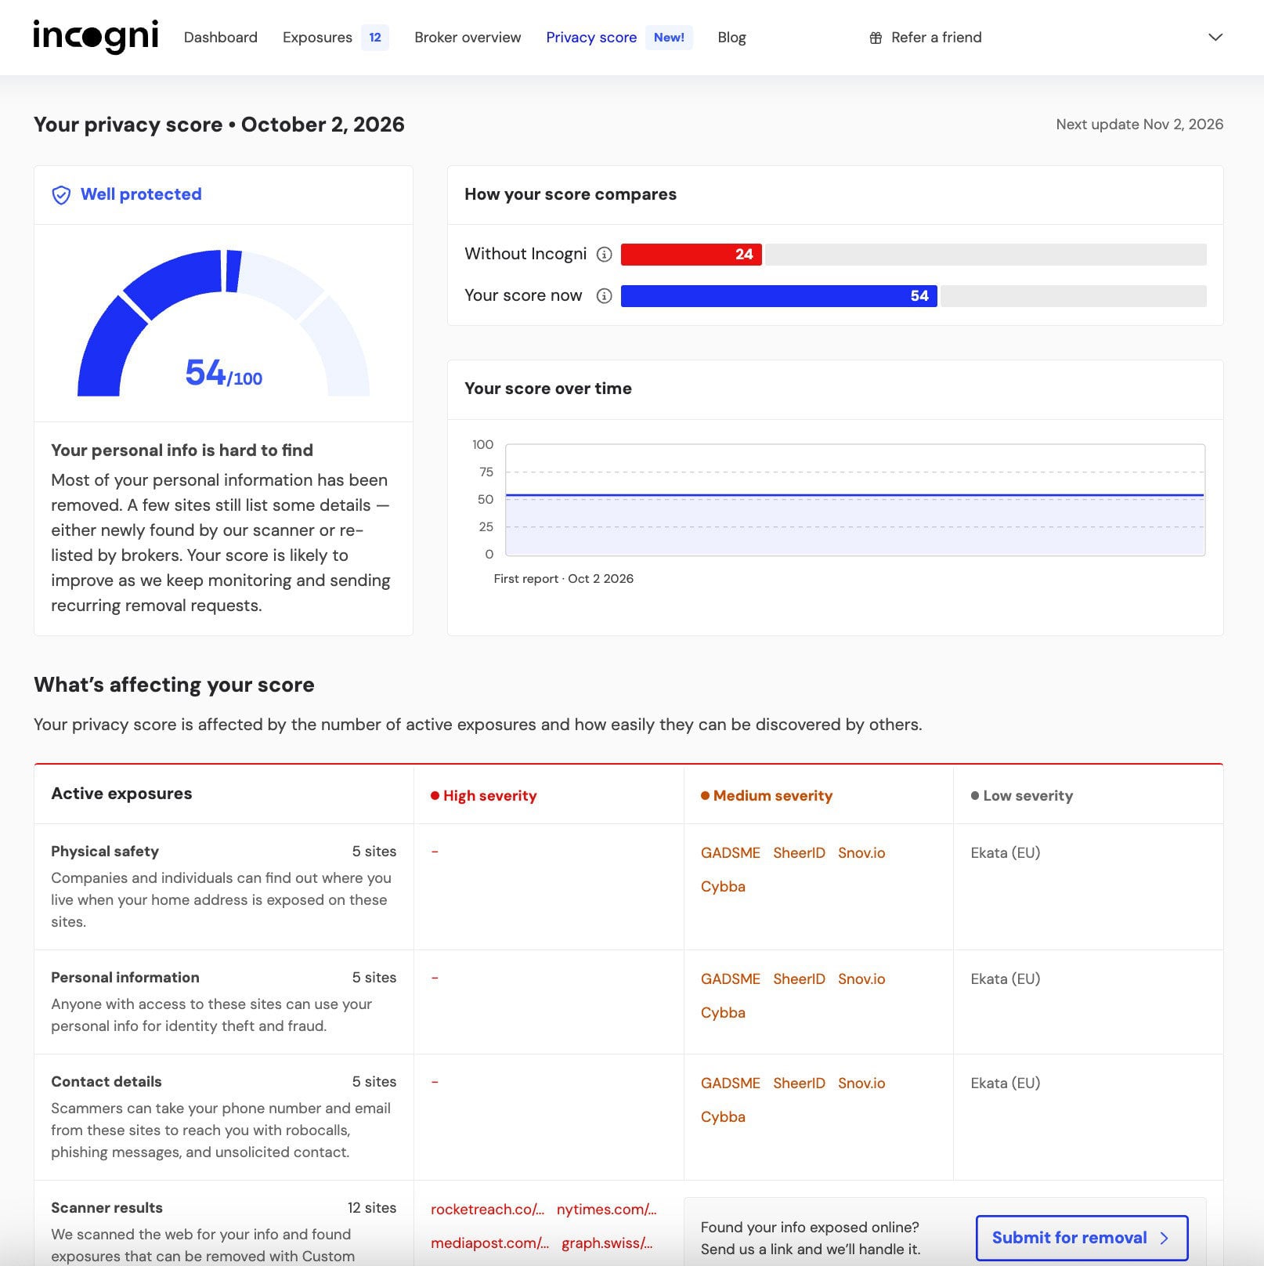The height and width of the screenshot is (1266, 1264).
Task: Open the info icon next to Without Incogni
Action: point(604,254)
